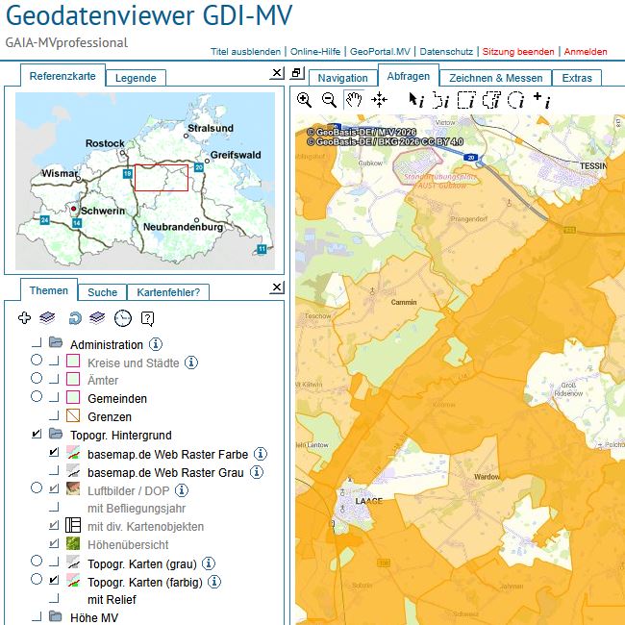Click Rostock on the reference map
This screenshot has height=625, width=625.
105,143
